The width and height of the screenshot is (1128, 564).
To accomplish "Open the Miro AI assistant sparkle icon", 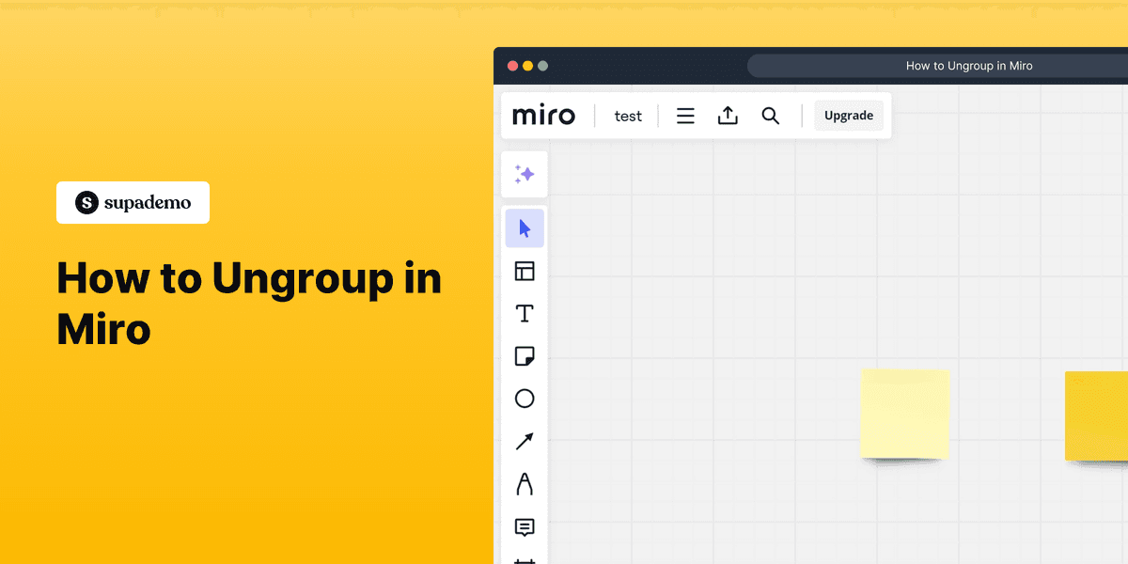I will (524, 174).
